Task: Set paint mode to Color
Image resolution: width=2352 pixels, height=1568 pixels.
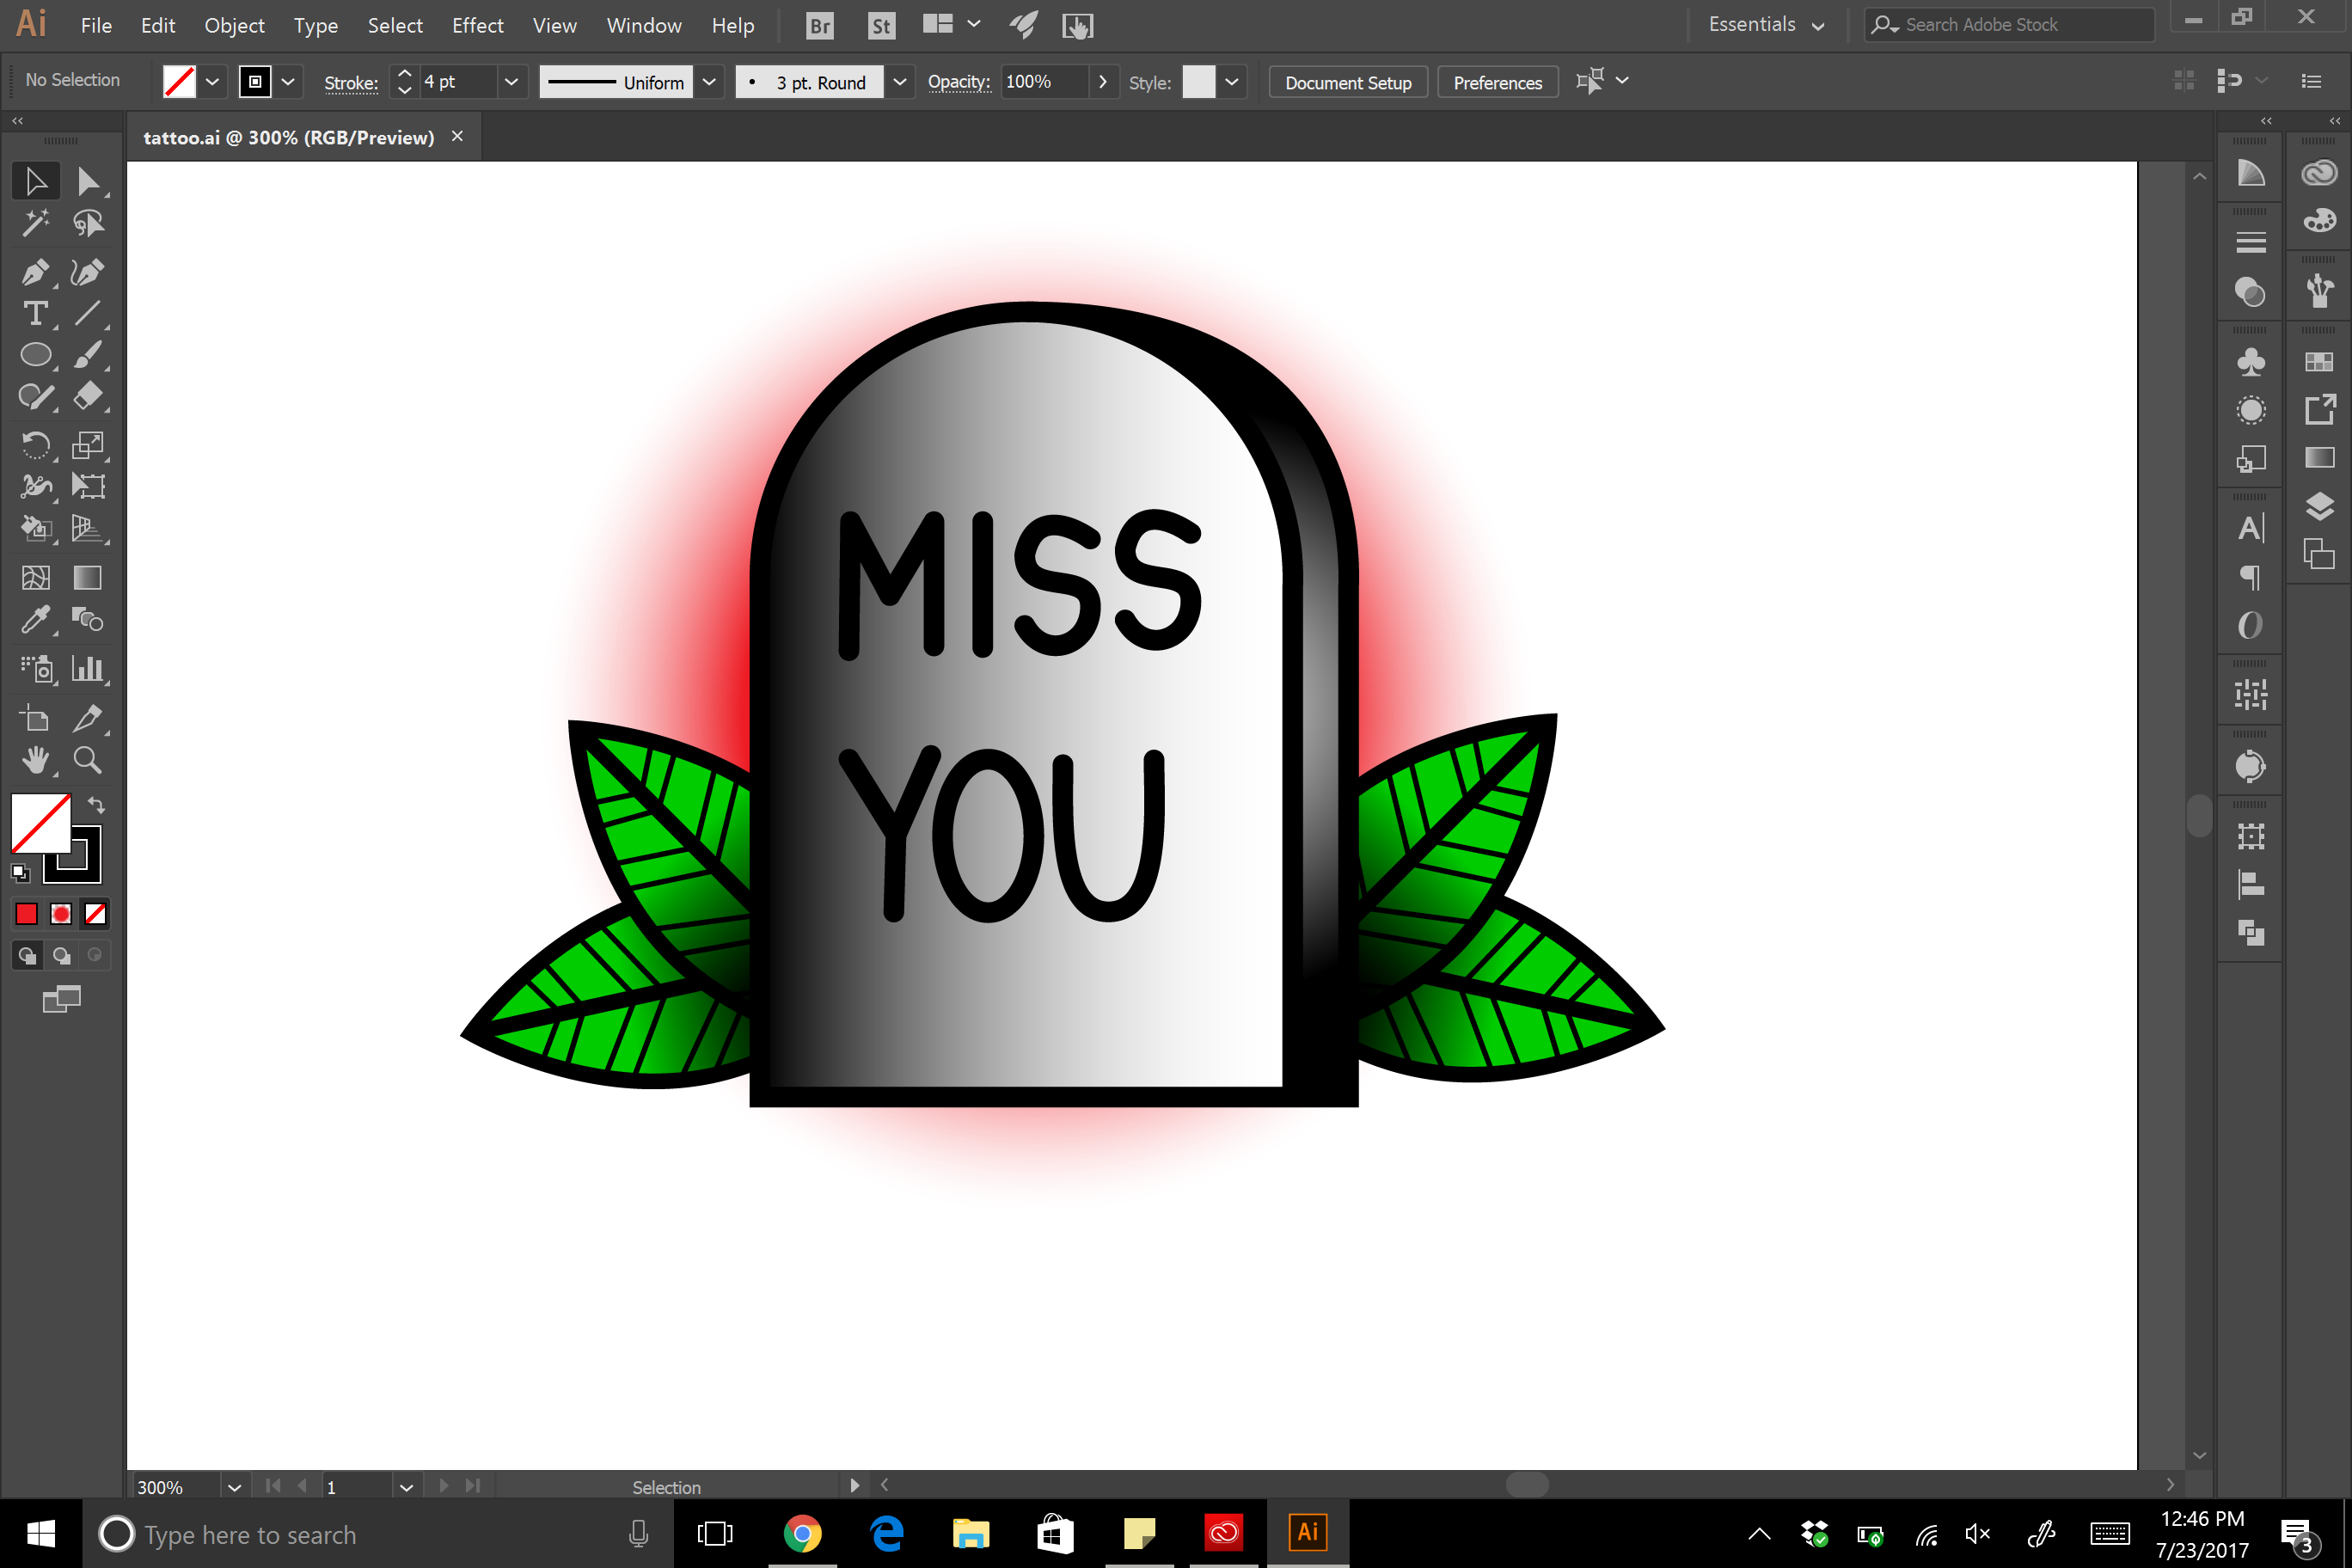Action: [26, 914]
